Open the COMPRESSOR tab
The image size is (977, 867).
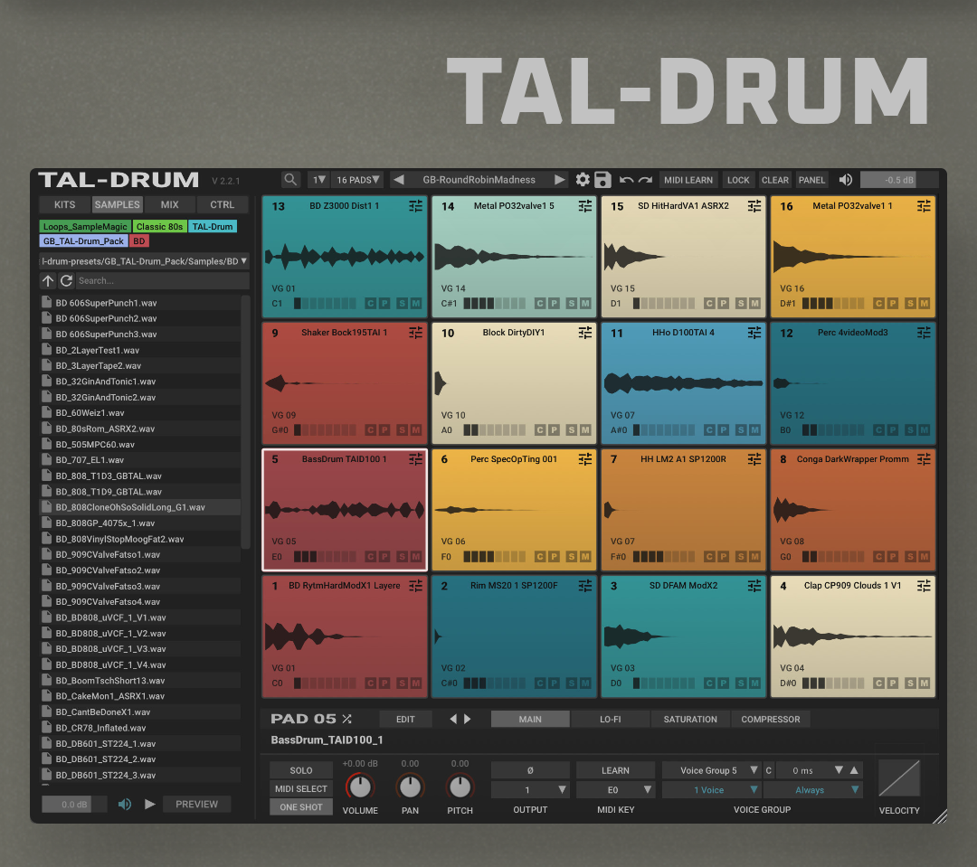pos(771,719)
